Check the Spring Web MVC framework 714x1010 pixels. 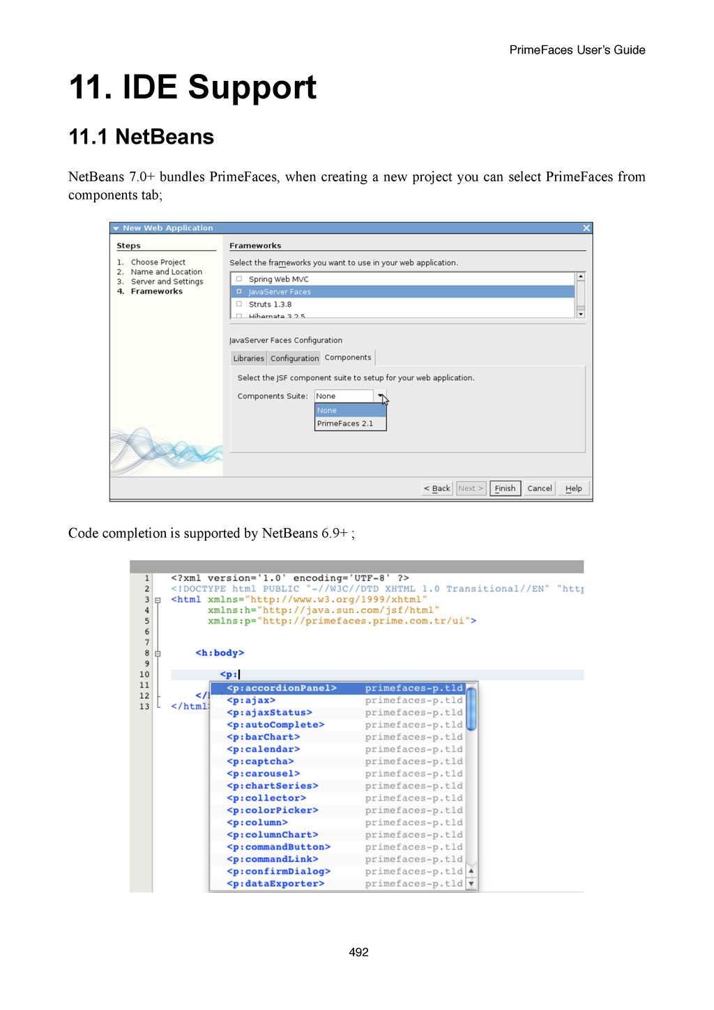click(239, 279)
